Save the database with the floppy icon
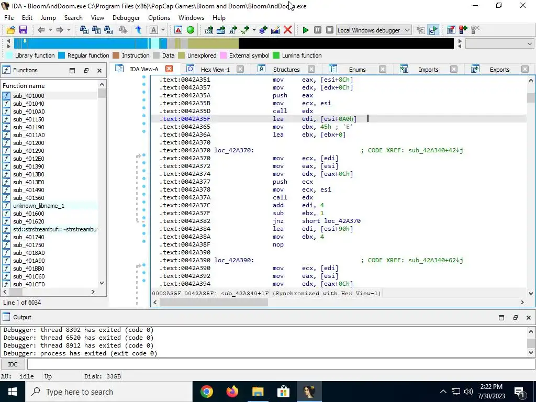Viewport: 536px width, 402px height. click(x=23, y=30)
